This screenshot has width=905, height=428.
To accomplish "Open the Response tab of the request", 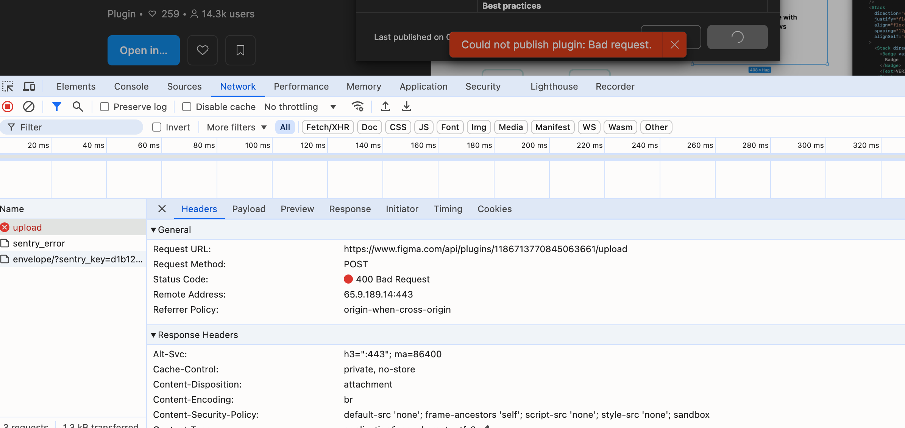I will tap(350, 209).
